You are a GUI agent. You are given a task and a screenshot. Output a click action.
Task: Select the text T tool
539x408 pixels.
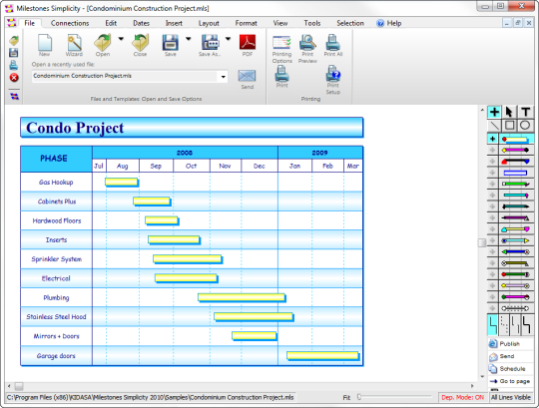(525, 112)
